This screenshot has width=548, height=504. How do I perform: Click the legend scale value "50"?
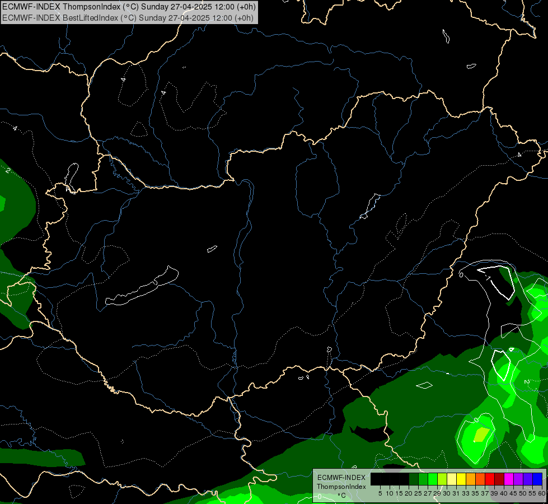tap(523, 493)
